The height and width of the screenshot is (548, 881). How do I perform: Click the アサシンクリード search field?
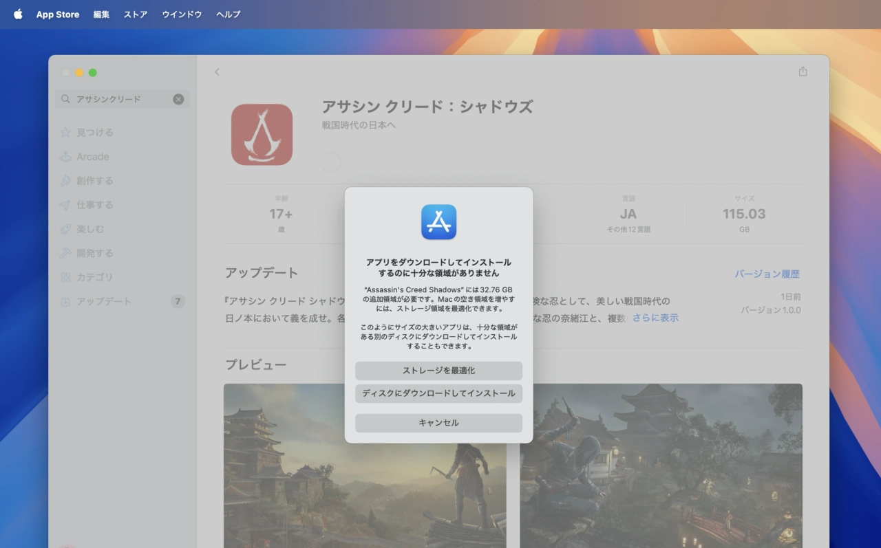point(123,99)
